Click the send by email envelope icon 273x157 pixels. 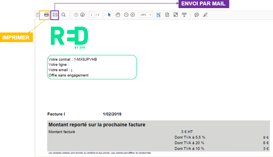click(x=55, y=15)
